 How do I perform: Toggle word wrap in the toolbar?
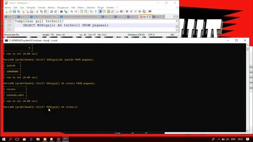coord(91,11)
